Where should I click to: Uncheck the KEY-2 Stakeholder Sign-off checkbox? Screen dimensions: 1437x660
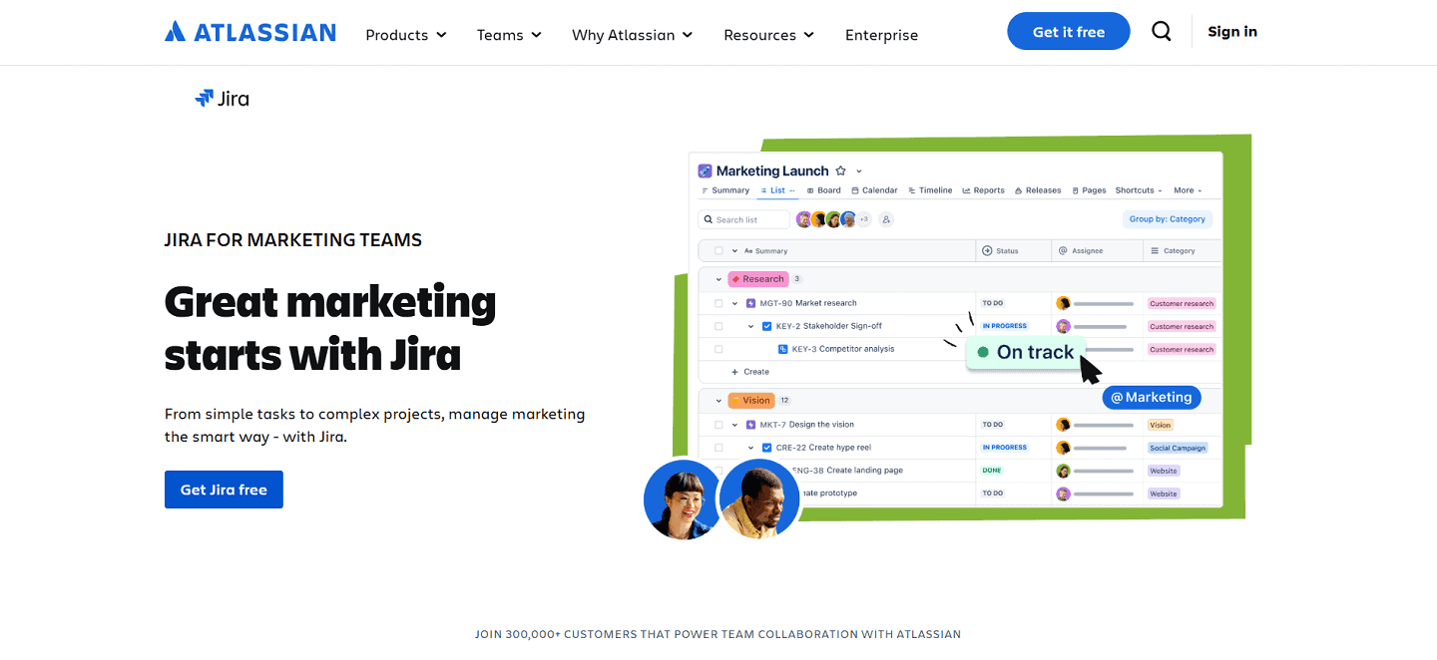click(x=767, y=326)
